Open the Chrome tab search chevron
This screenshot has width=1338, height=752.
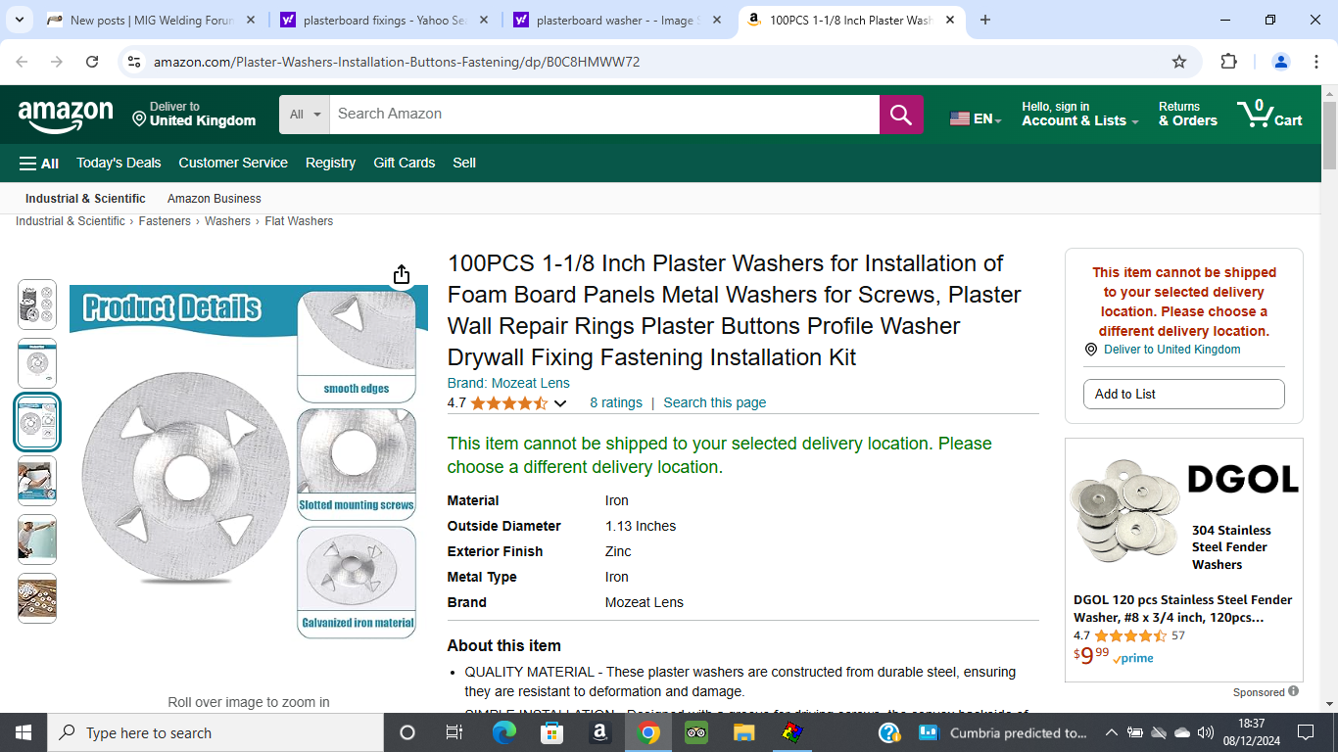(20, 20)
